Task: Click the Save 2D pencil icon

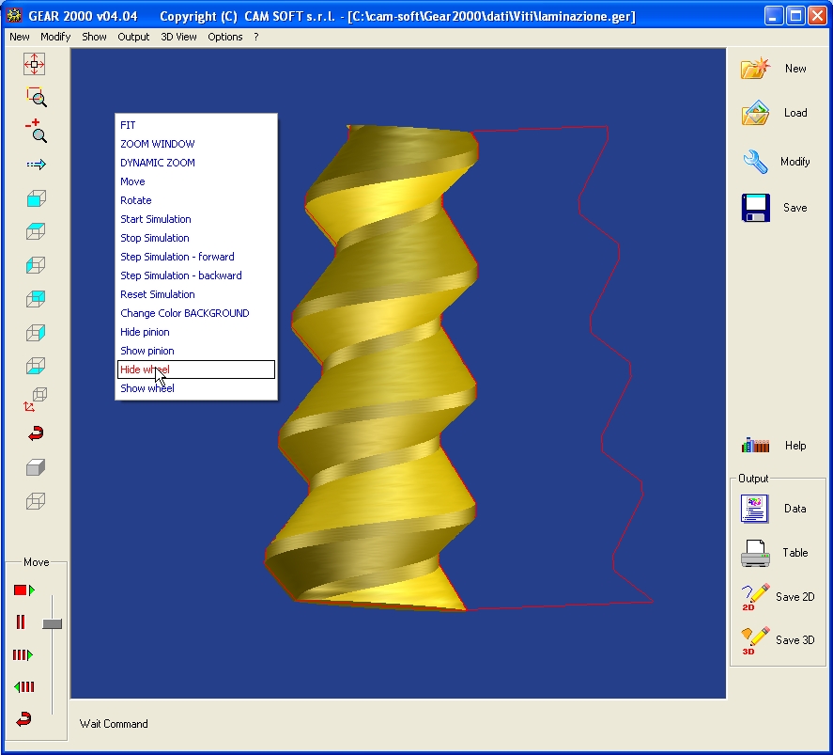Action: point(755,597)
